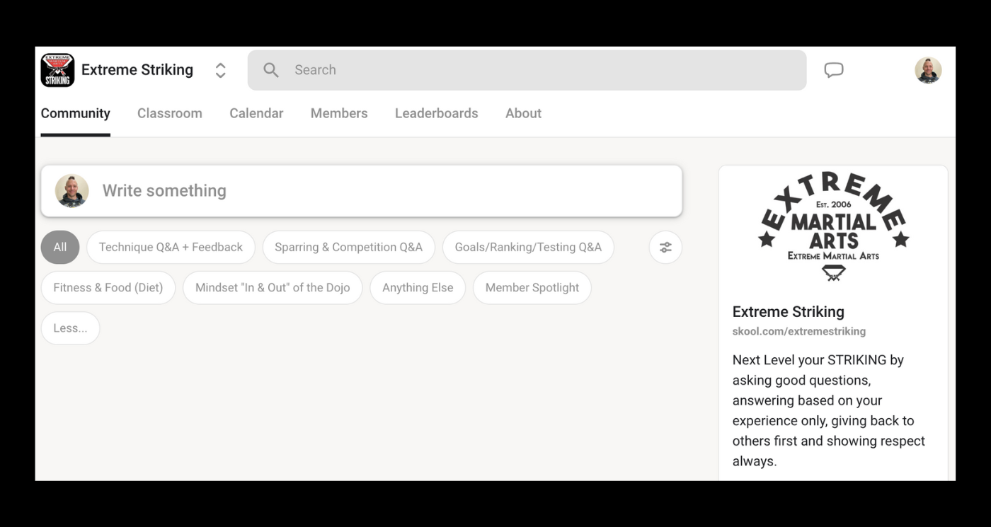Click the Extreme Striking group logo icon
Image resolution: width=991 pixels, height=527 pixels.
click(57, 70)
